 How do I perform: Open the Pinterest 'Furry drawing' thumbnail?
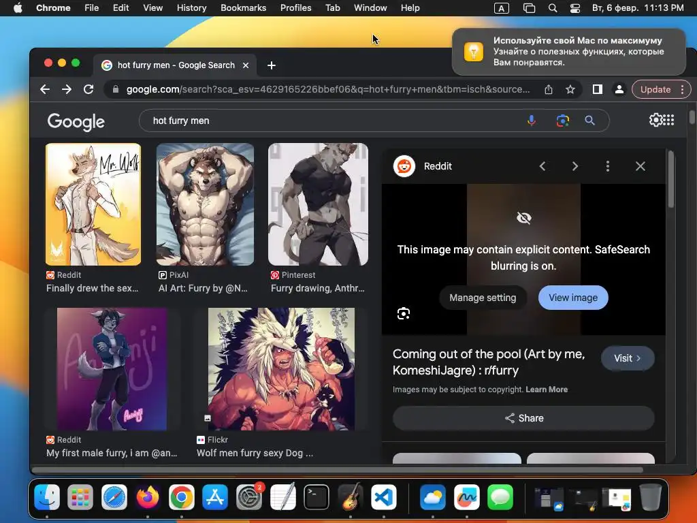tap(319, 204)
